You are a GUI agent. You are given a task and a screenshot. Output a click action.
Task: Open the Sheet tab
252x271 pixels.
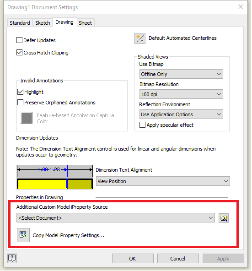(86, 23)
